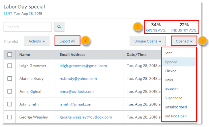Focus the Search input field
This screenshot has width=209, height=127.
[28, 27]
